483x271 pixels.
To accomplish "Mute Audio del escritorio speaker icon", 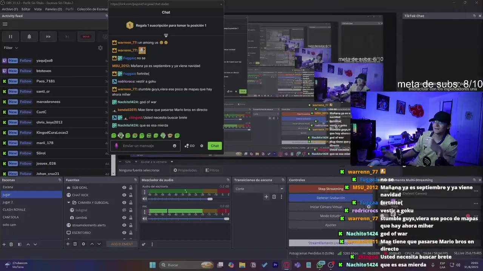I will pos(144,199).
